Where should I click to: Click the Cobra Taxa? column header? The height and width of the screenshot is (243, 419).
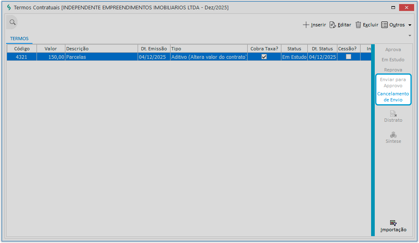click(x=264, y=49)
